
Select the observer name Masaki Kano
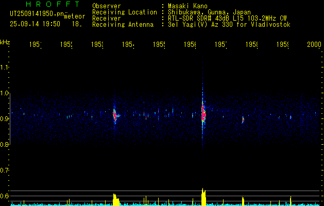(x=187, y=6)
